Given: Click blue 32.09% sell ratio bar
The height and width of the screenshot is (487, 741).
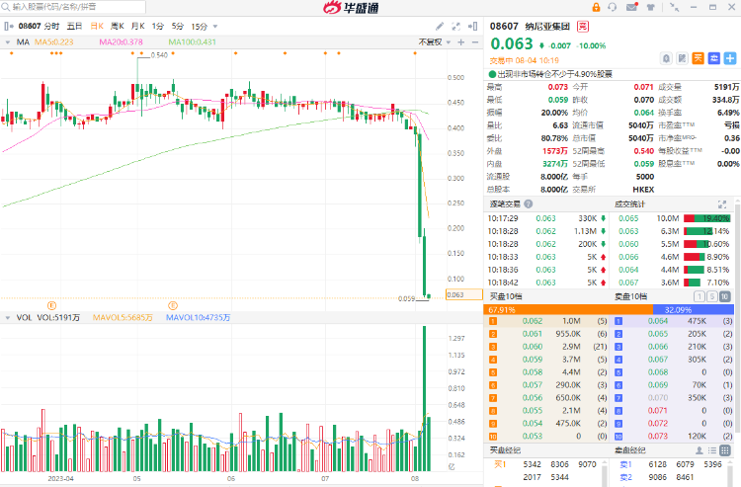Looking at the screenshot, I should point(694,310).
